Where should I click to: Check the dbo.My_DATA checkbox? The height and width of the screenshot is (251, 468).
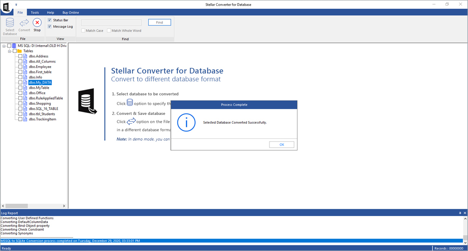(x=20, y=82)
